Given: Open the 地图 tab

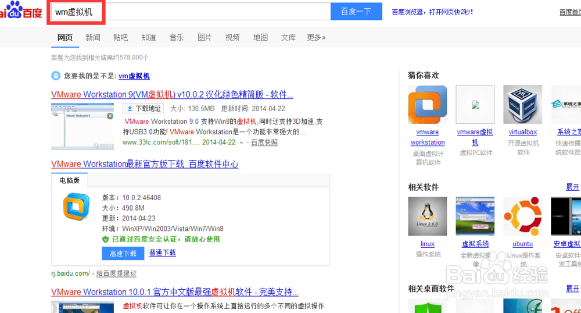Looking at the screenshot, I should click(x=260, y=37).
